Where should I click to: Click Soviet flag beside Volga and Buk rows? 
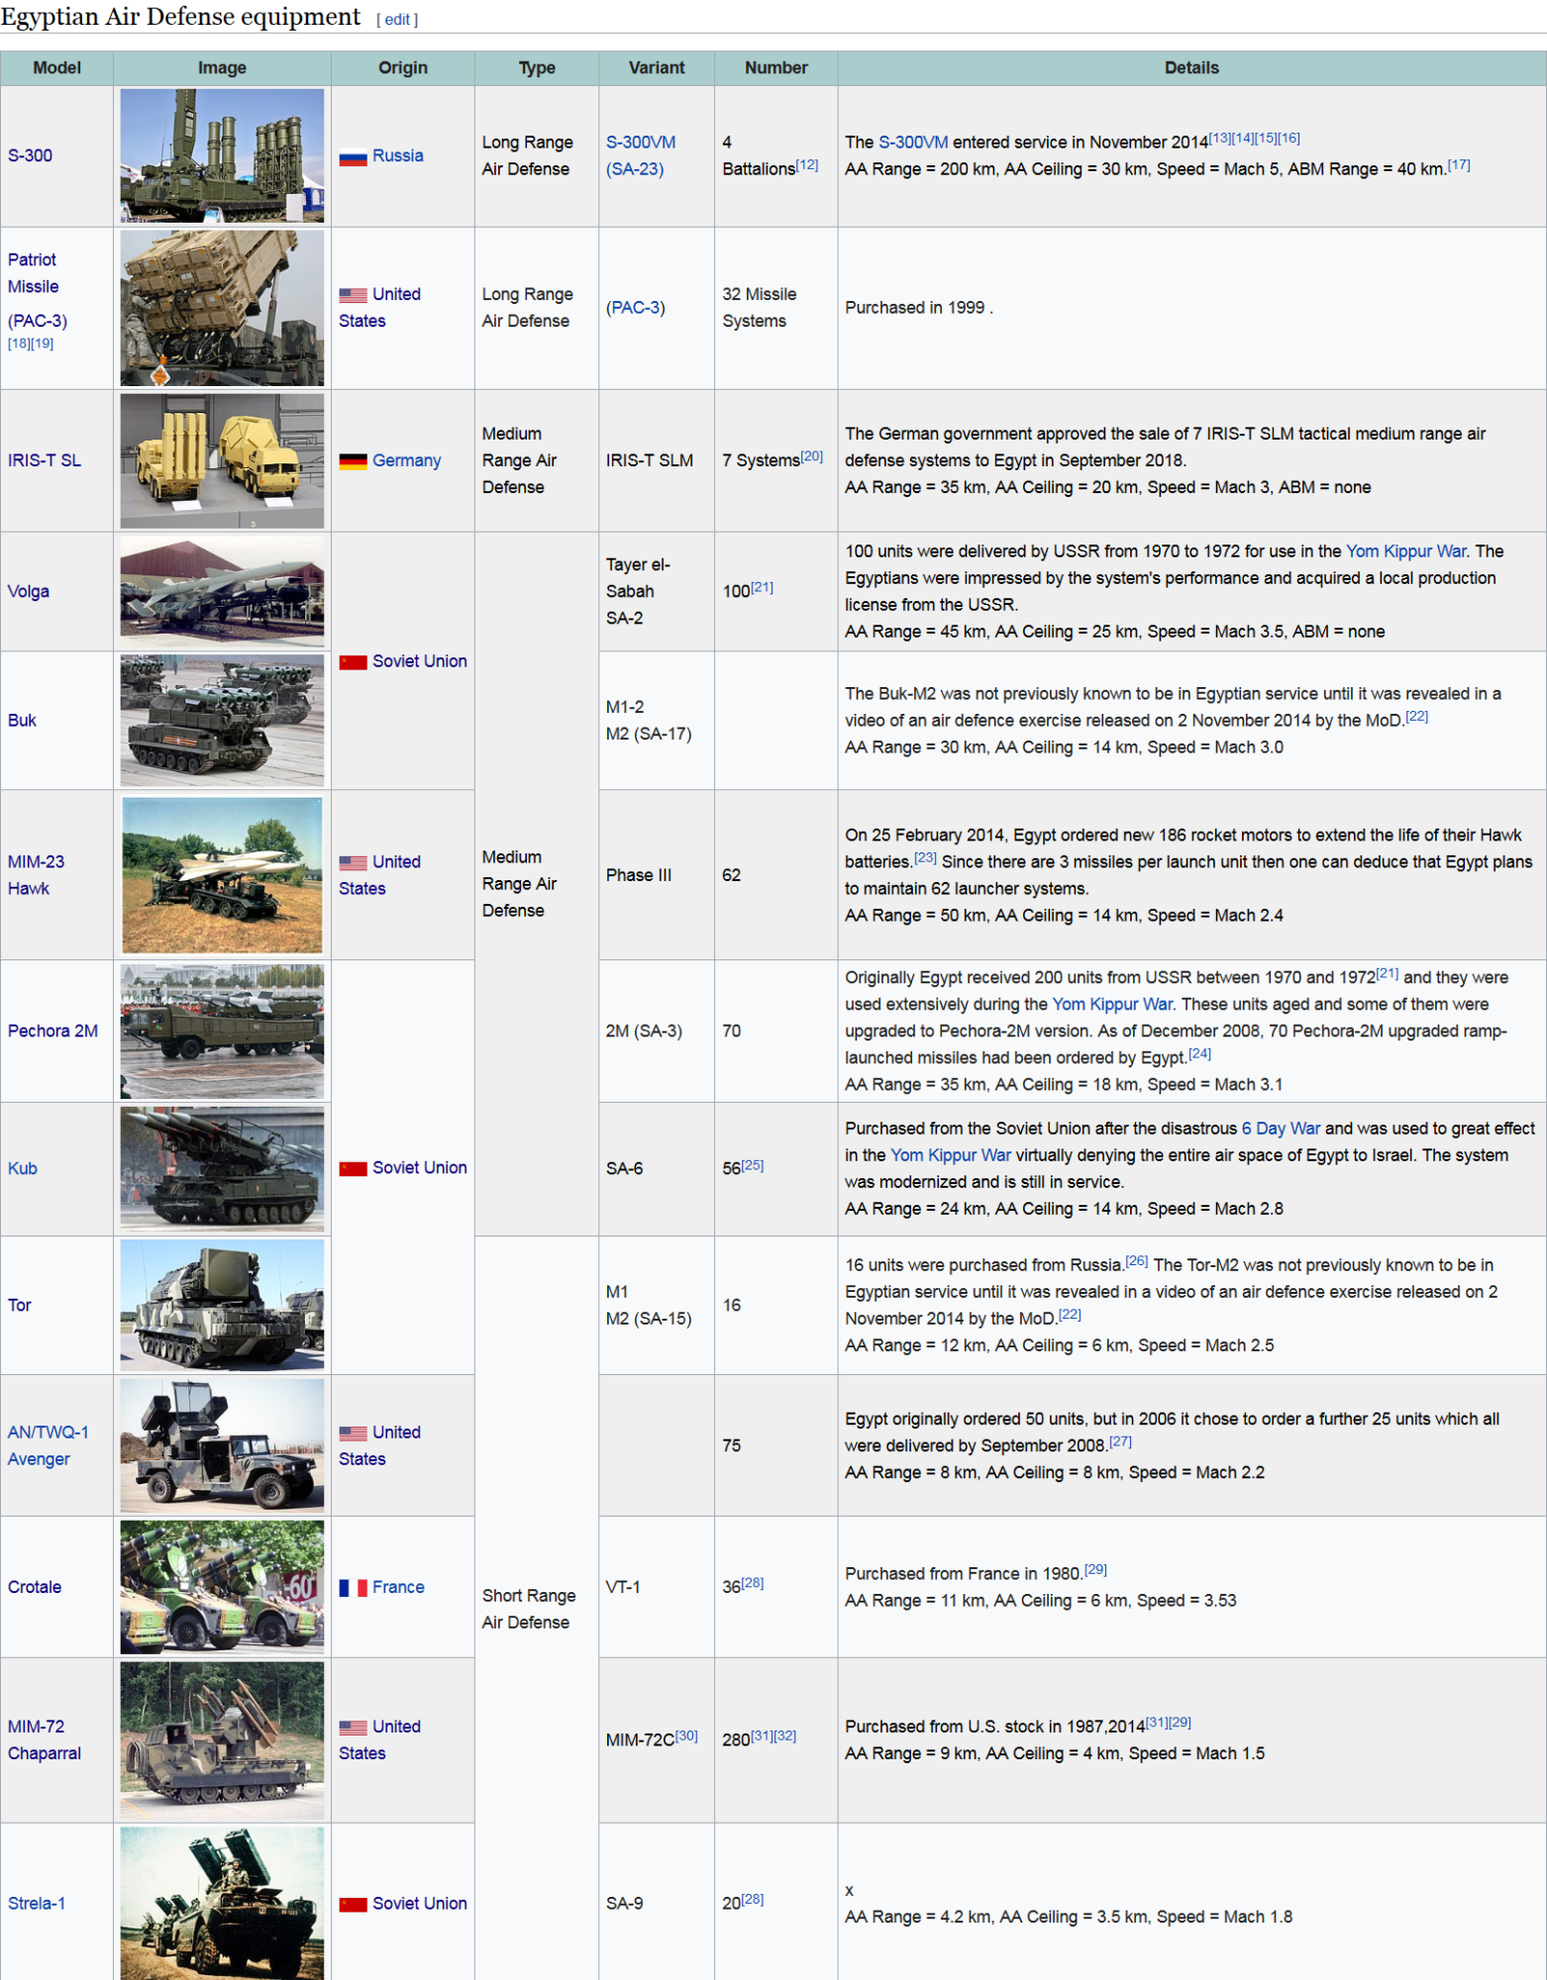tap(353, 662)
